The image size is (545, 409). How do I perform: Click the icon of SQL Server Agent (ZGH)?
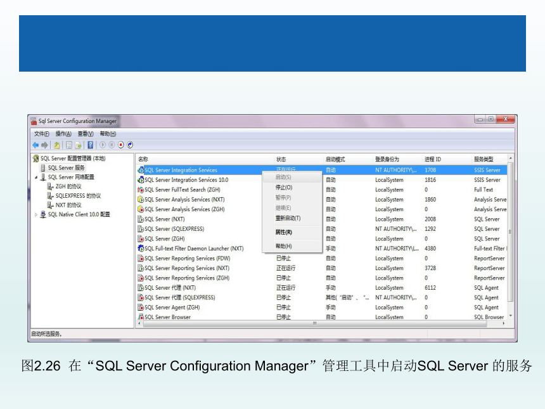(141, 307)
